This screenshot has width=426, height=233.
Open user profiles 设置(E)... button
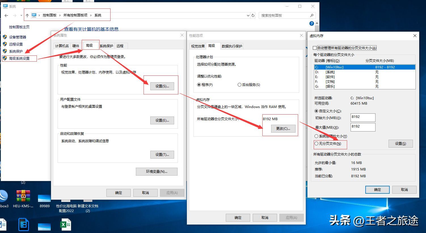(162, 120)
